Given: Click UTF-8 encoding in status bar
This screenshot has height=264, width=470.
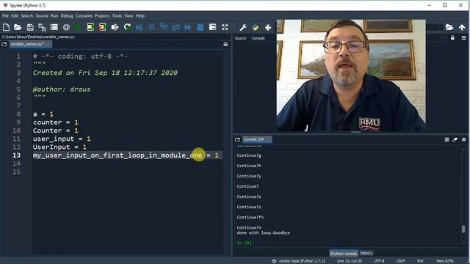Looking at the screenshot, I should tap(379, 261).
